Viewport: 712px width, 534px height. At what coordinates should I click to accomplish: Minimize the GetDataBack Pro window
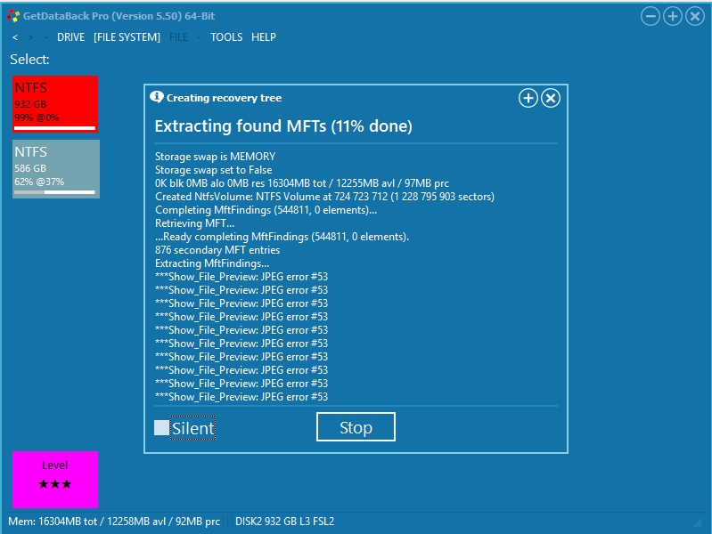click(x=651, y=16)
